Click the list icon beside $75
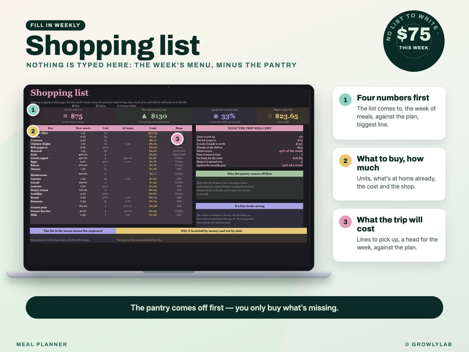 pos(65,116)
